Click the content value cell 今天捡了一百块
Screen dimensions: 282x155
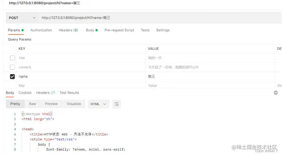210,67
